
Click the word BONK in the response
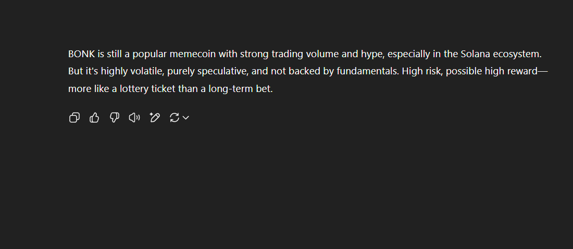[x=81, y=54]
